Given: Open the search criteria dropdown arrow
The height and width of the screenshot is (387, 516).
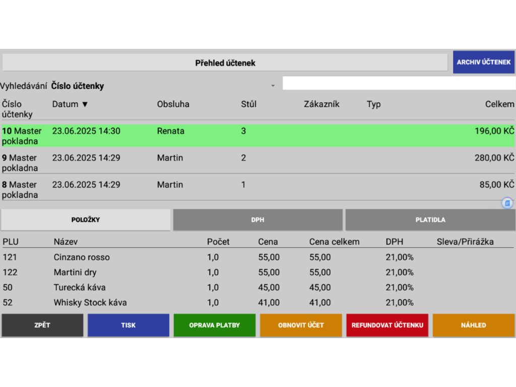Looking at the screenshot, I should tap(273, 86).
